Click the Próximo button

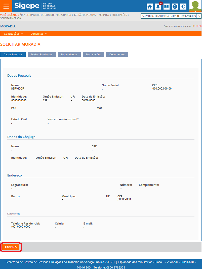(11, 247)
